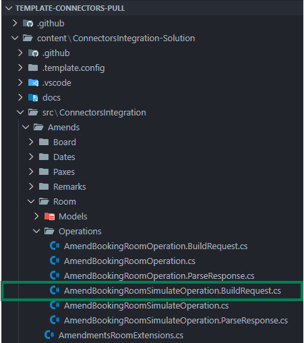
Task: Open AmendBookingRoomSimulateOperation.ParseResponse.cs file
Action: [x=176, y=321]
